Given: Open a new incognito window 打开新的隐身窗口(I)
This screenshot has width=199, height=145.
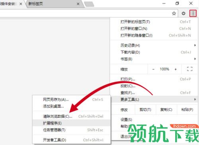Looking at the screenshot, I should click(154, 35).
